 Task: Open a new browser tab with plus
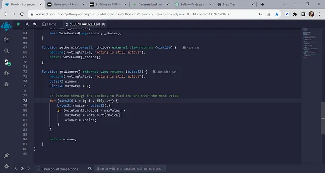pyautogui.click(x=262, y=5)
